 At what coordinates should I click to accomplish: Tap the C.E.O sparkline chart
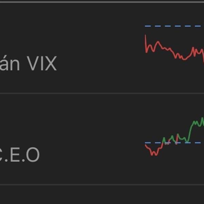(x=174, y=137)
